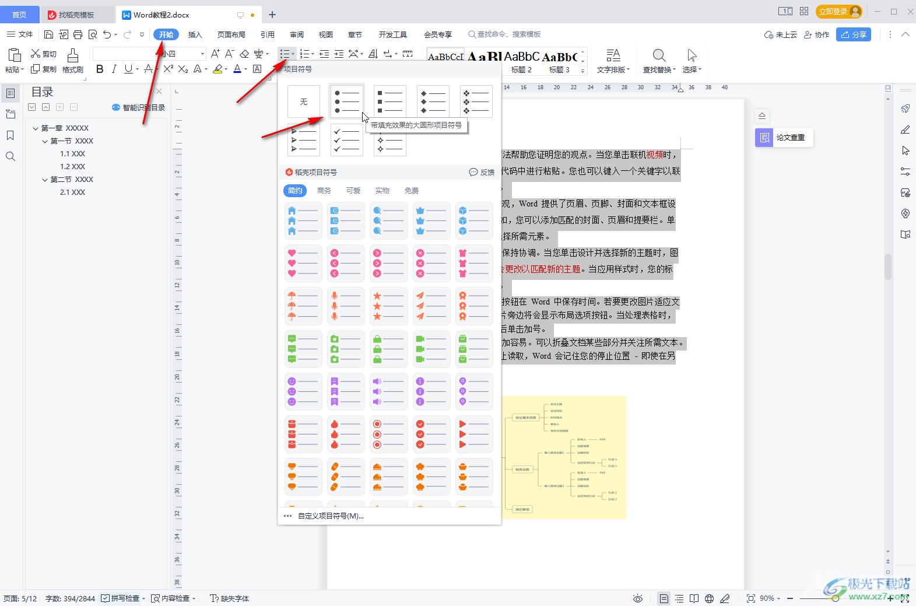Click the Cut (剪切) scissors button
Image resolution: width=916 pixels, height=606 pixels.
pyautogui.click(x=44, y=54)
